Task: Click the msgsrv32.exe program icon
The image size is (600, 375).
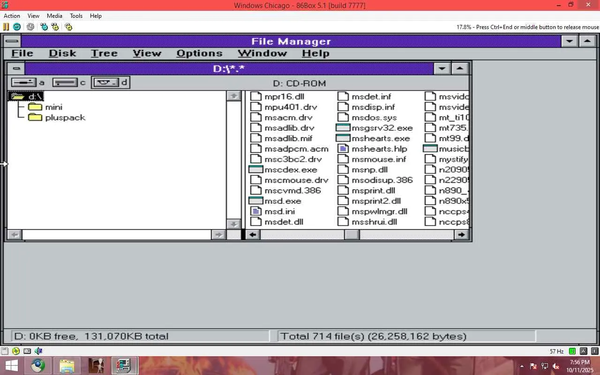Action: click(343, 128)
